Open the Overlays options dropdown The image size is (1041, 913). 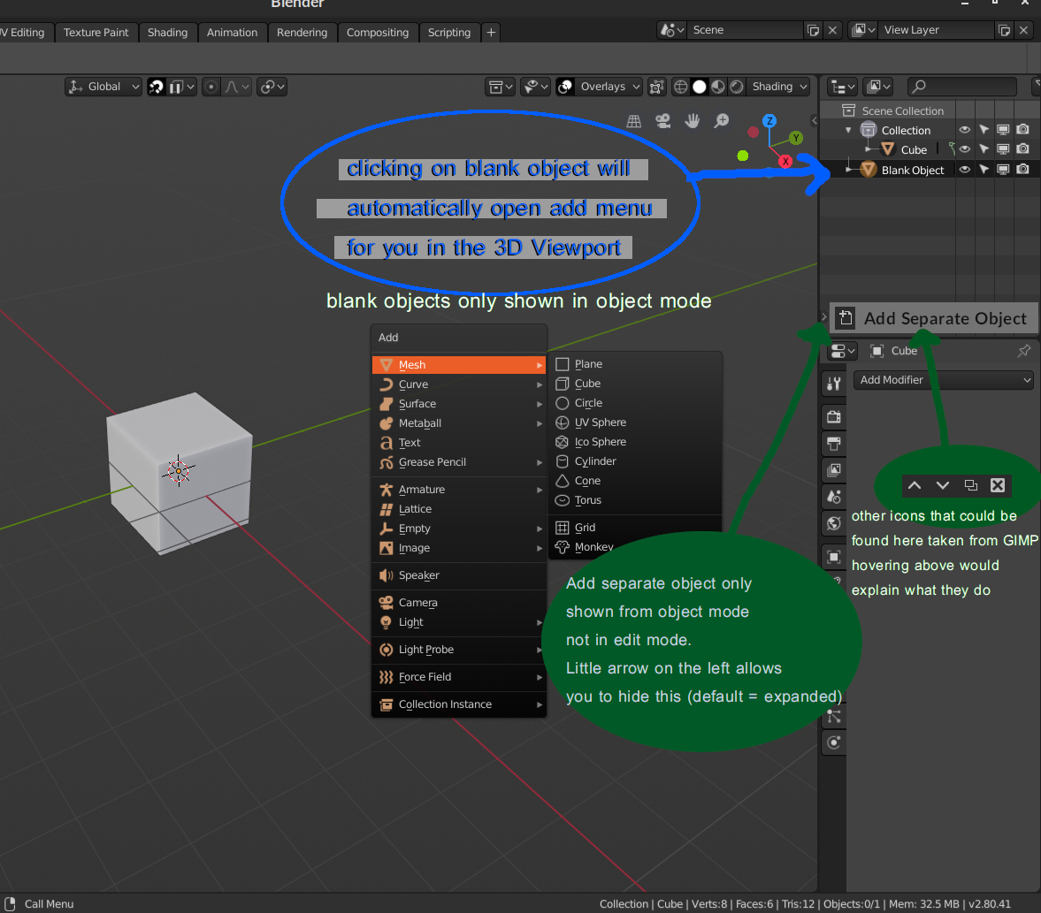pyautogui.click(x=609, y=87)
